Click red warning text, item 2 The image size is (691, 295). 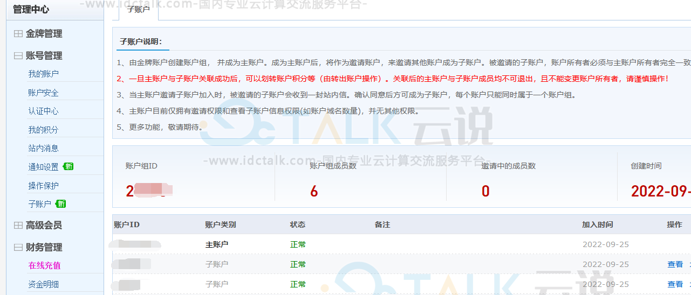(393, 79)
